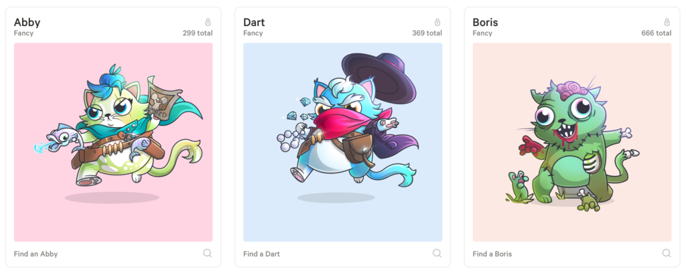This screenshot has width=686, height=273.
Task: Click the search magnifier on Dart card
Action: (x=437, y=254)
